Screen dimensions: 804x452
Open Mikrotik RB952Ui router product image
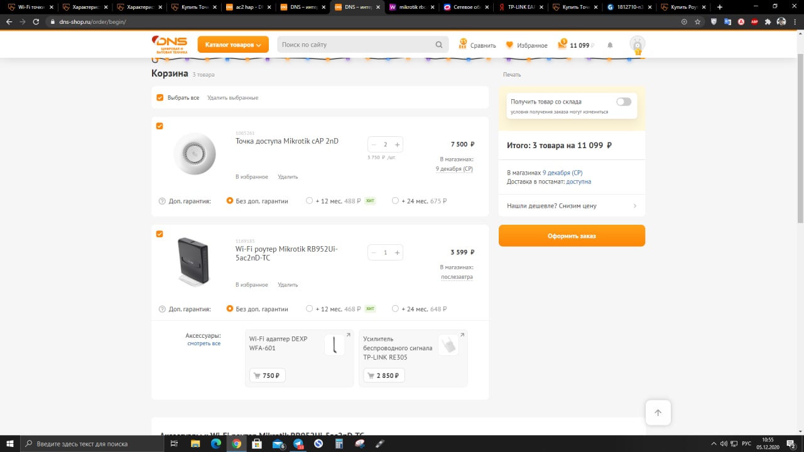(193, 262)
